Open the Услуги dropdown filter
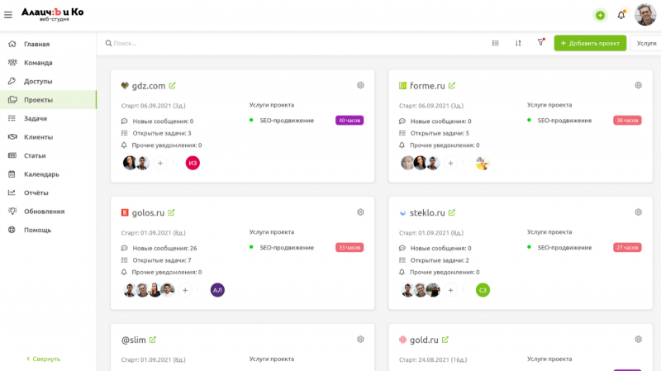The height and width of the screenshot is (371, 661). click(646, 43)
